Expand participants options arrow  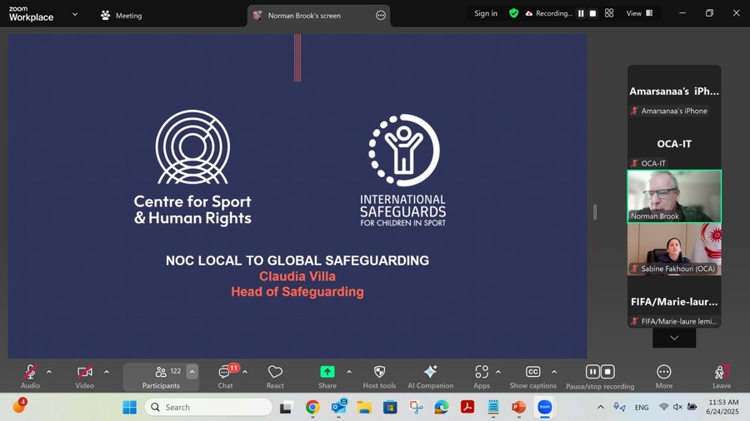click(x=192, y=372)
